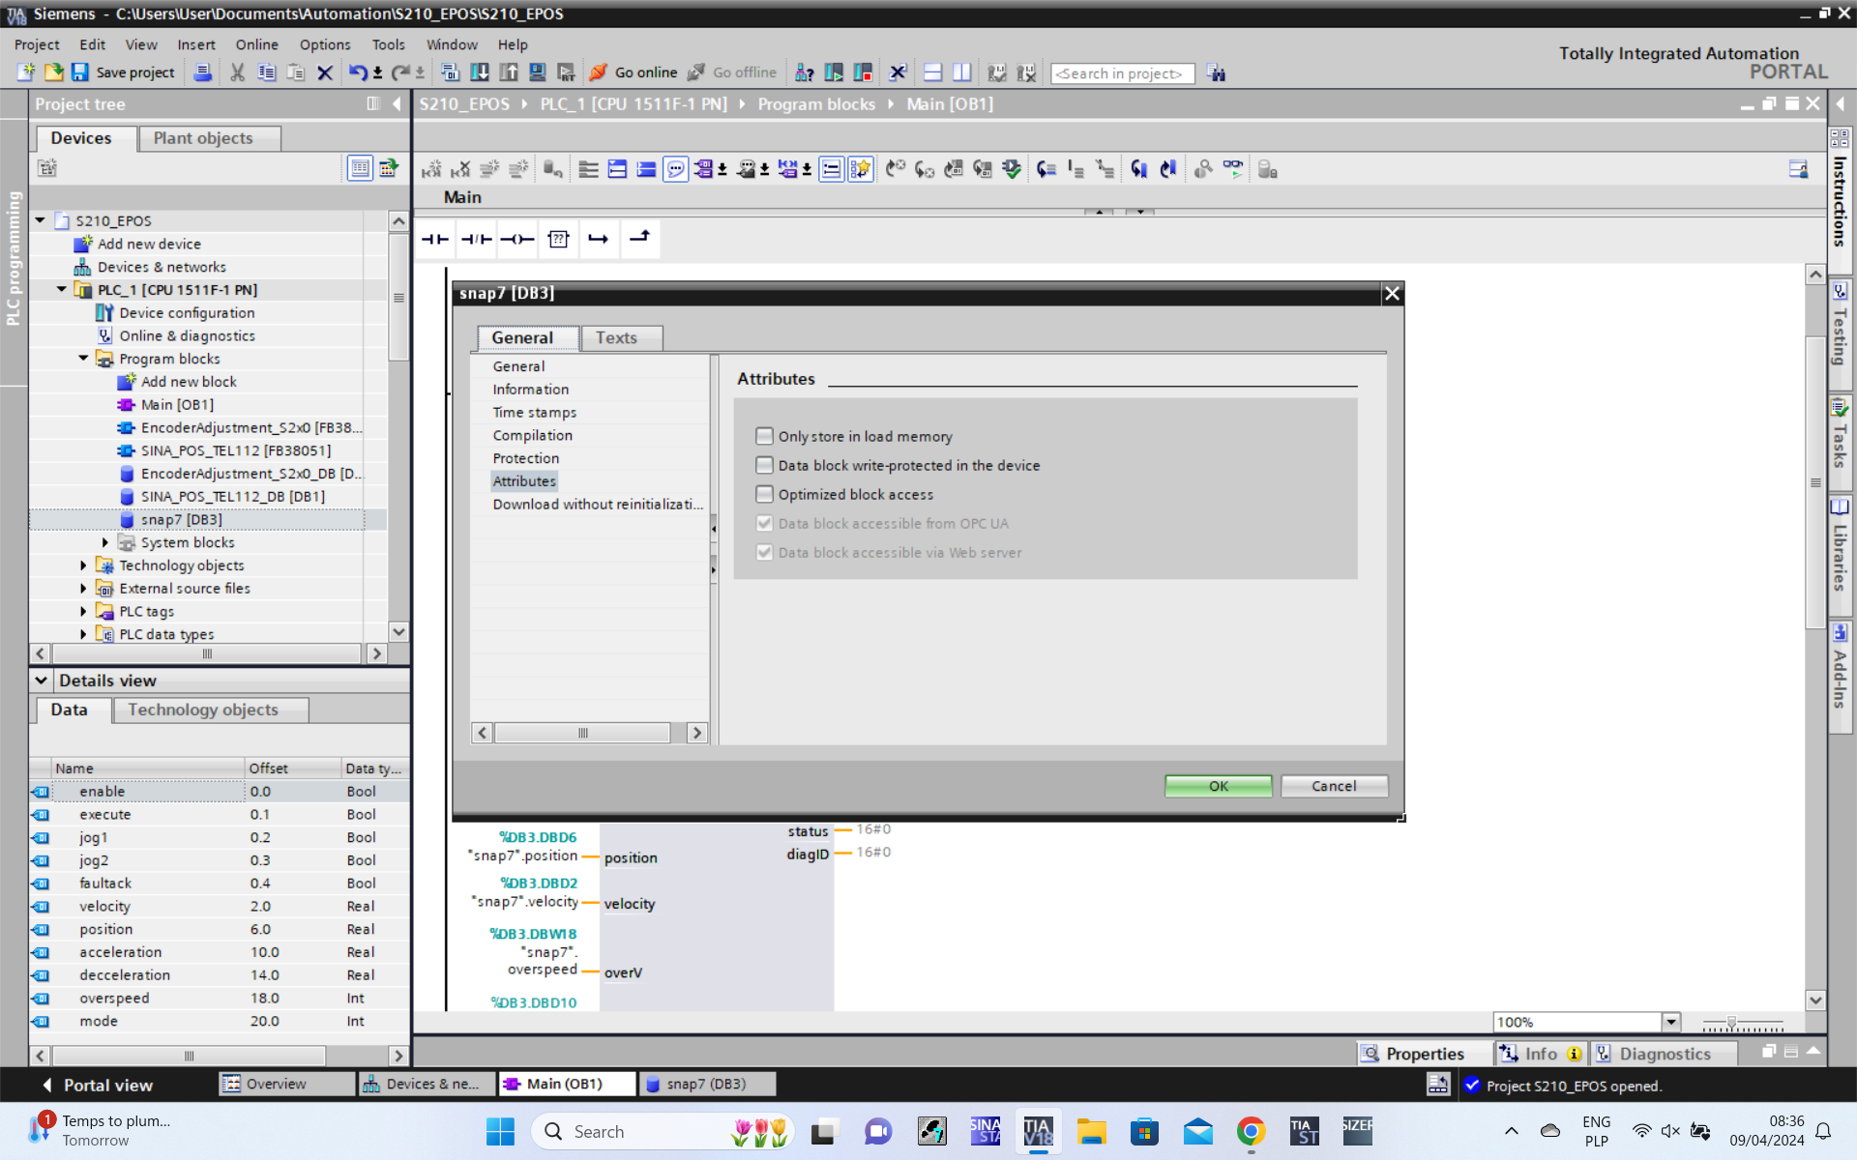Image resolution: width=1857 pixels, height=1160 pixels.
Task: Collapse the Program blocks folder
Action: tap(84, 359)
